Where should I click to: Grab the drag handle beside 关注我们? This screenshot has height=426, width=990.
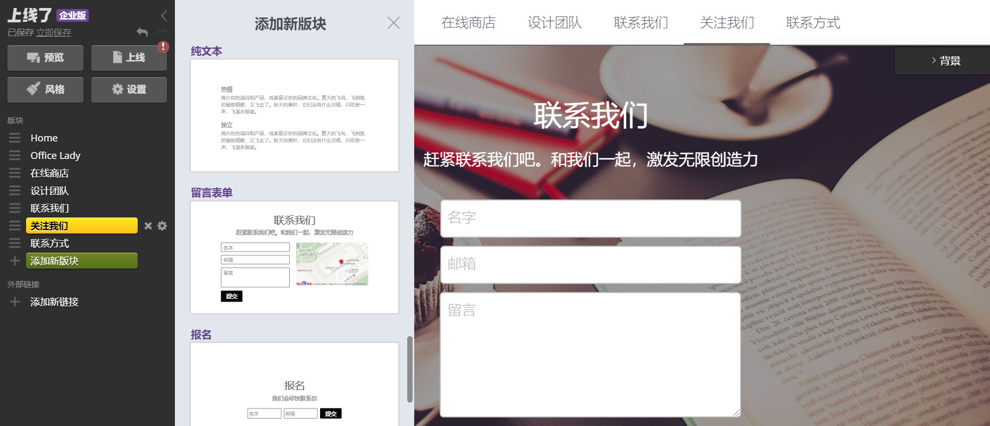[x=15, y=225]
